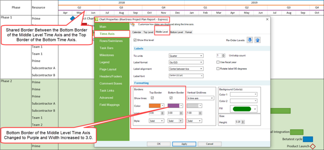
Task: Open Task Links settings
Action: tap(107, 91)
